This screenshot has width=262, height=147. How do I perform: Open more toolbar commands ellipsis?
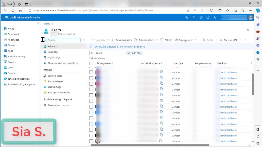246,40
